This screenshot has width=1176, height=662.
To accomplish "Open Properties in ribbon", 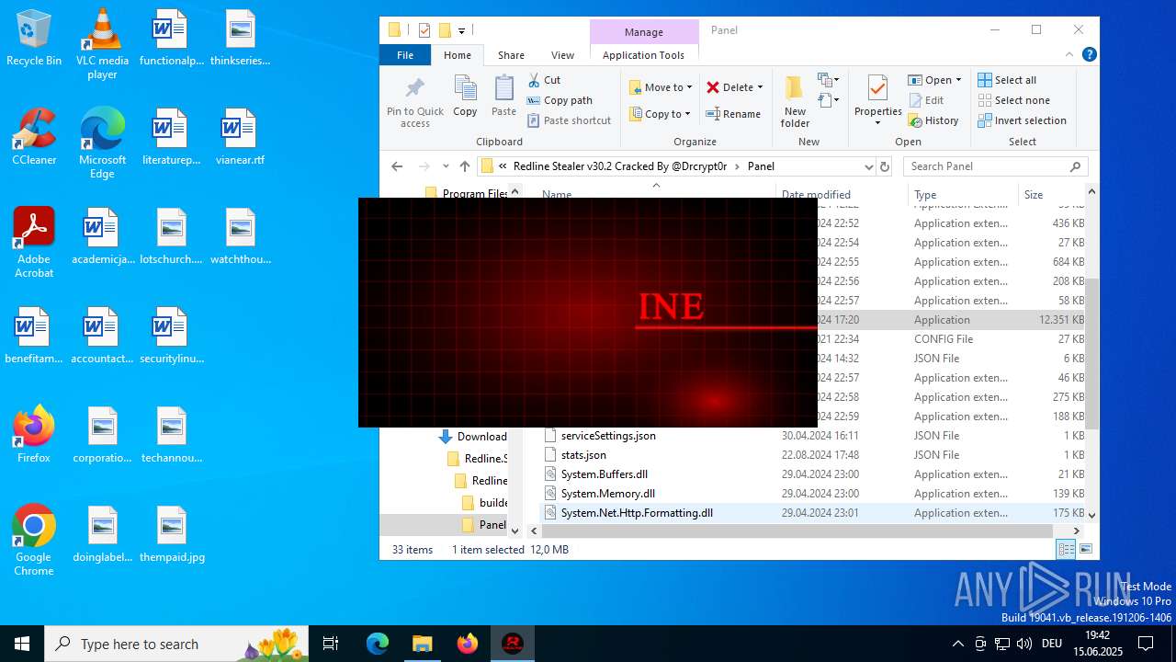I will coord(877,101).
